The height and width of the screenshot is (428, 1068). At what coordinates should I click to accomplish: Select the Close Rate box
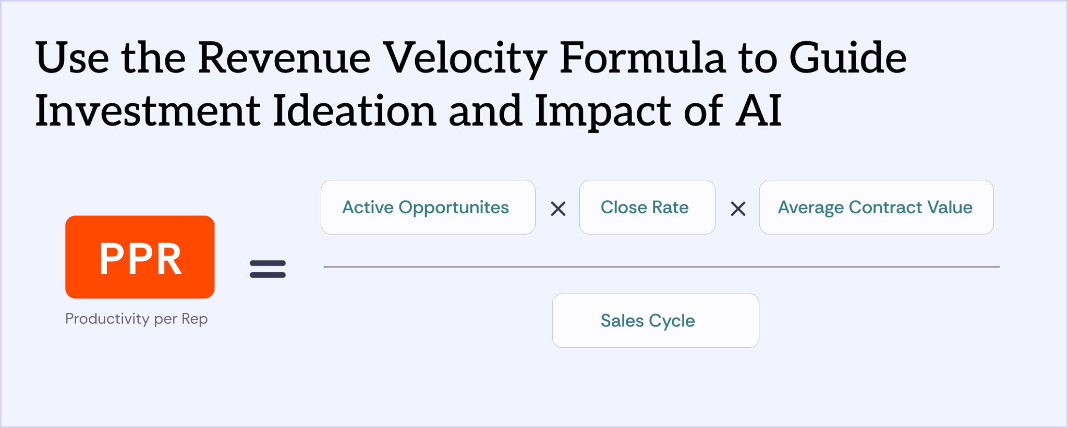(x=647, y=207)
